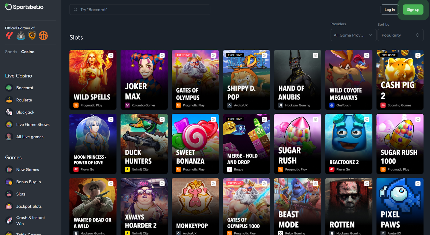Click info icon on Wild Spells tile
The image size is (430, 235).
click(111, 55)
